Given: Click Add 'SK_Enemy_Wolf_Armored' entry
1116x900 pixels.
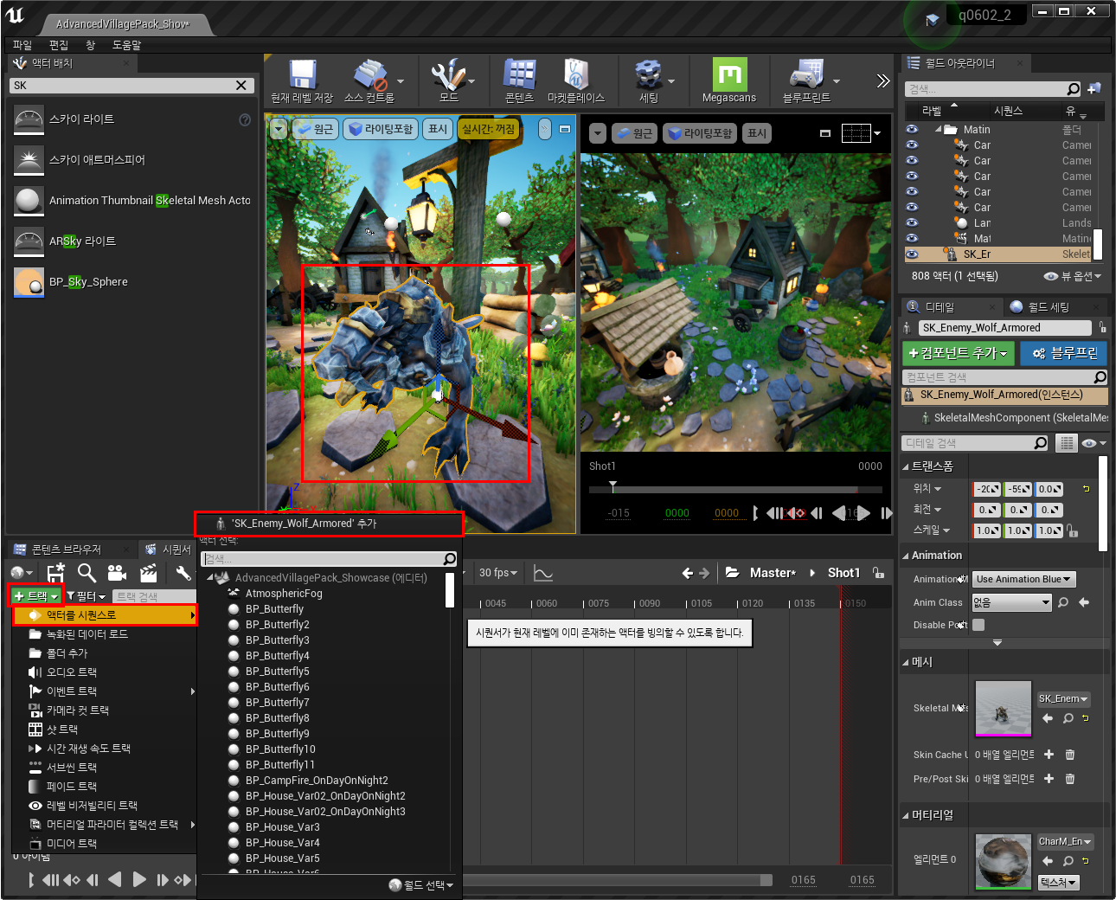Looking at the screenshot, I should (330, 524).
